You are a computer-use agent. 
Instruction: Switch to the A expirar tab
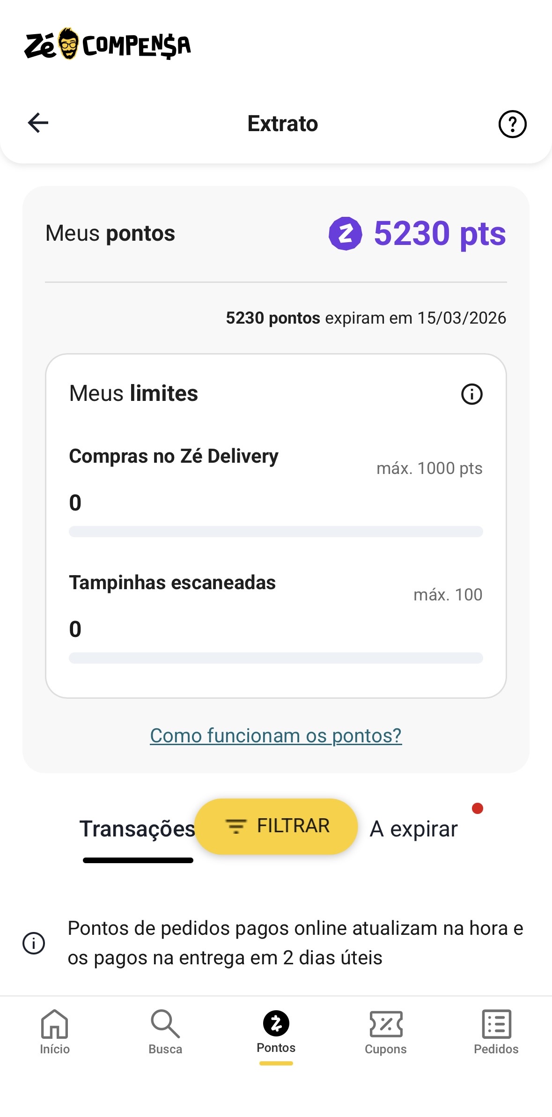click(414, 829)
